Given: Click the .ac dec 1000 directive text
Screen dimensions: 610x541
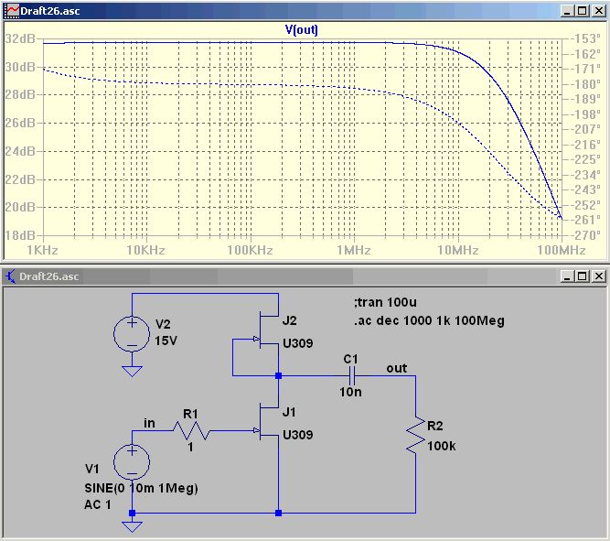Looking at the screenshot, I should tap(429, 321).
